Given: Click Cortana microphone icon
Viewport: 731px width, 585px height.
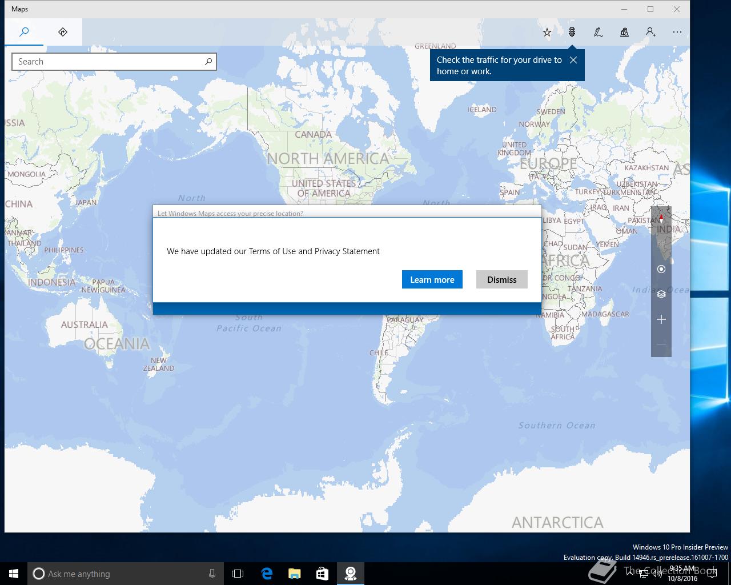Looking at the screenshot, I should point(212,574).
